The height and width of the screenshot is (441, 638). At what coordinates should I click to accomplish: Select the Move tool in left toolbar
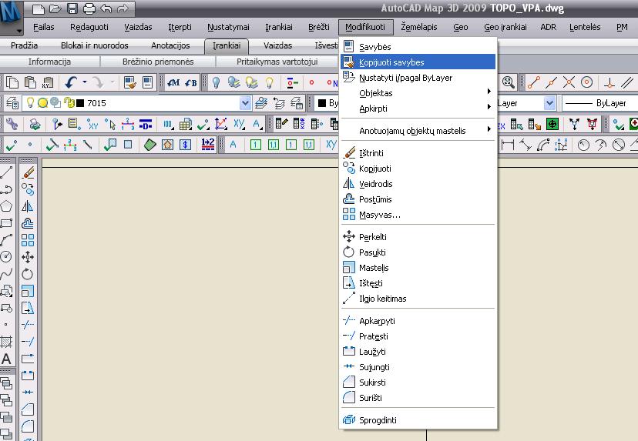coord(28,257)
